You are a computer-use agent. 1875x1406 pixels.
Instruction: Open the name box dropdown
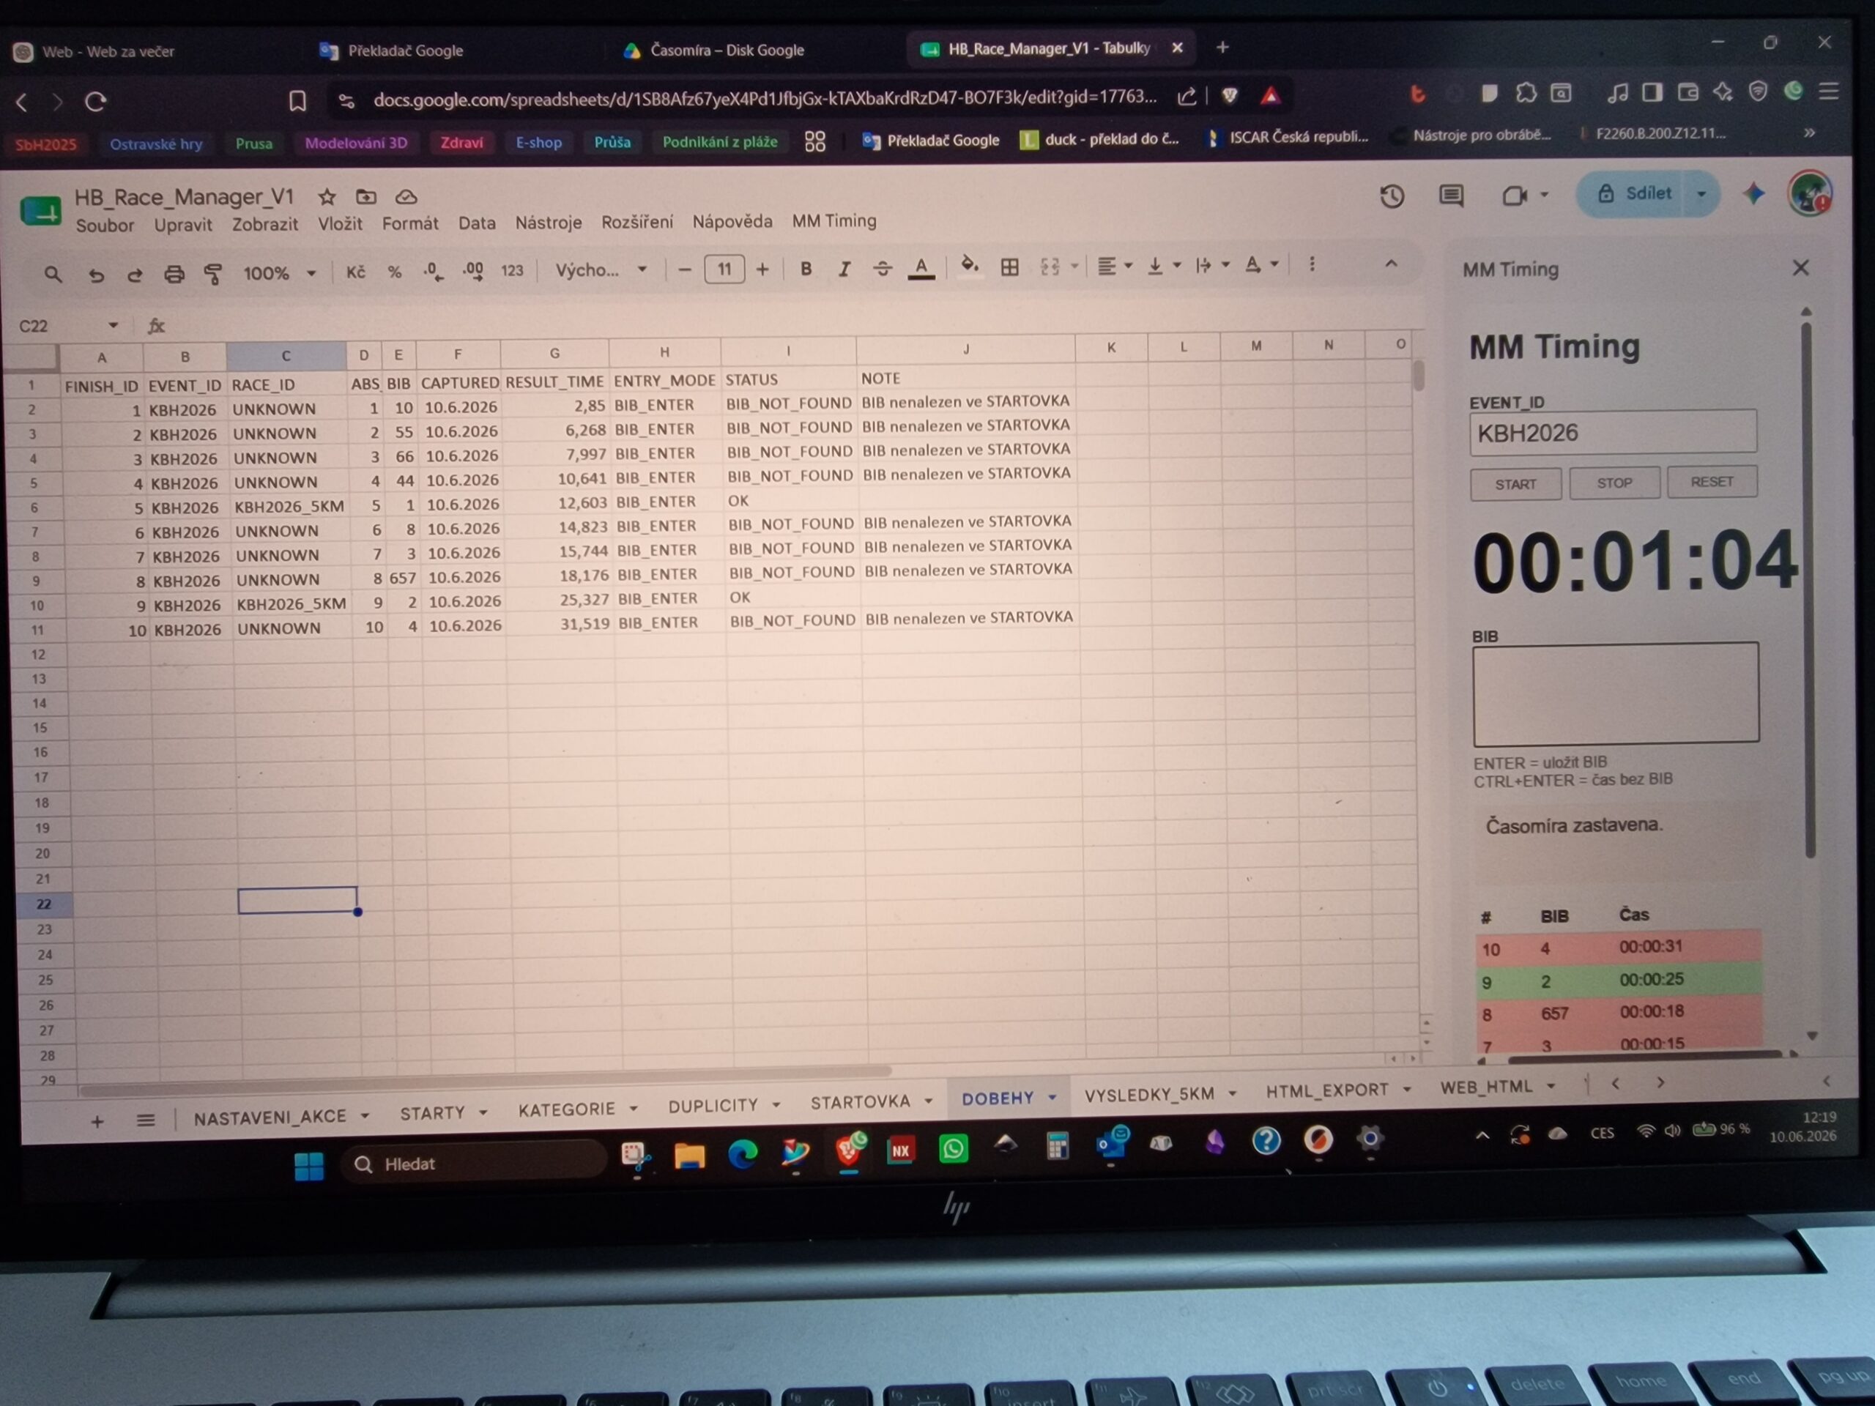click(113, 325)
